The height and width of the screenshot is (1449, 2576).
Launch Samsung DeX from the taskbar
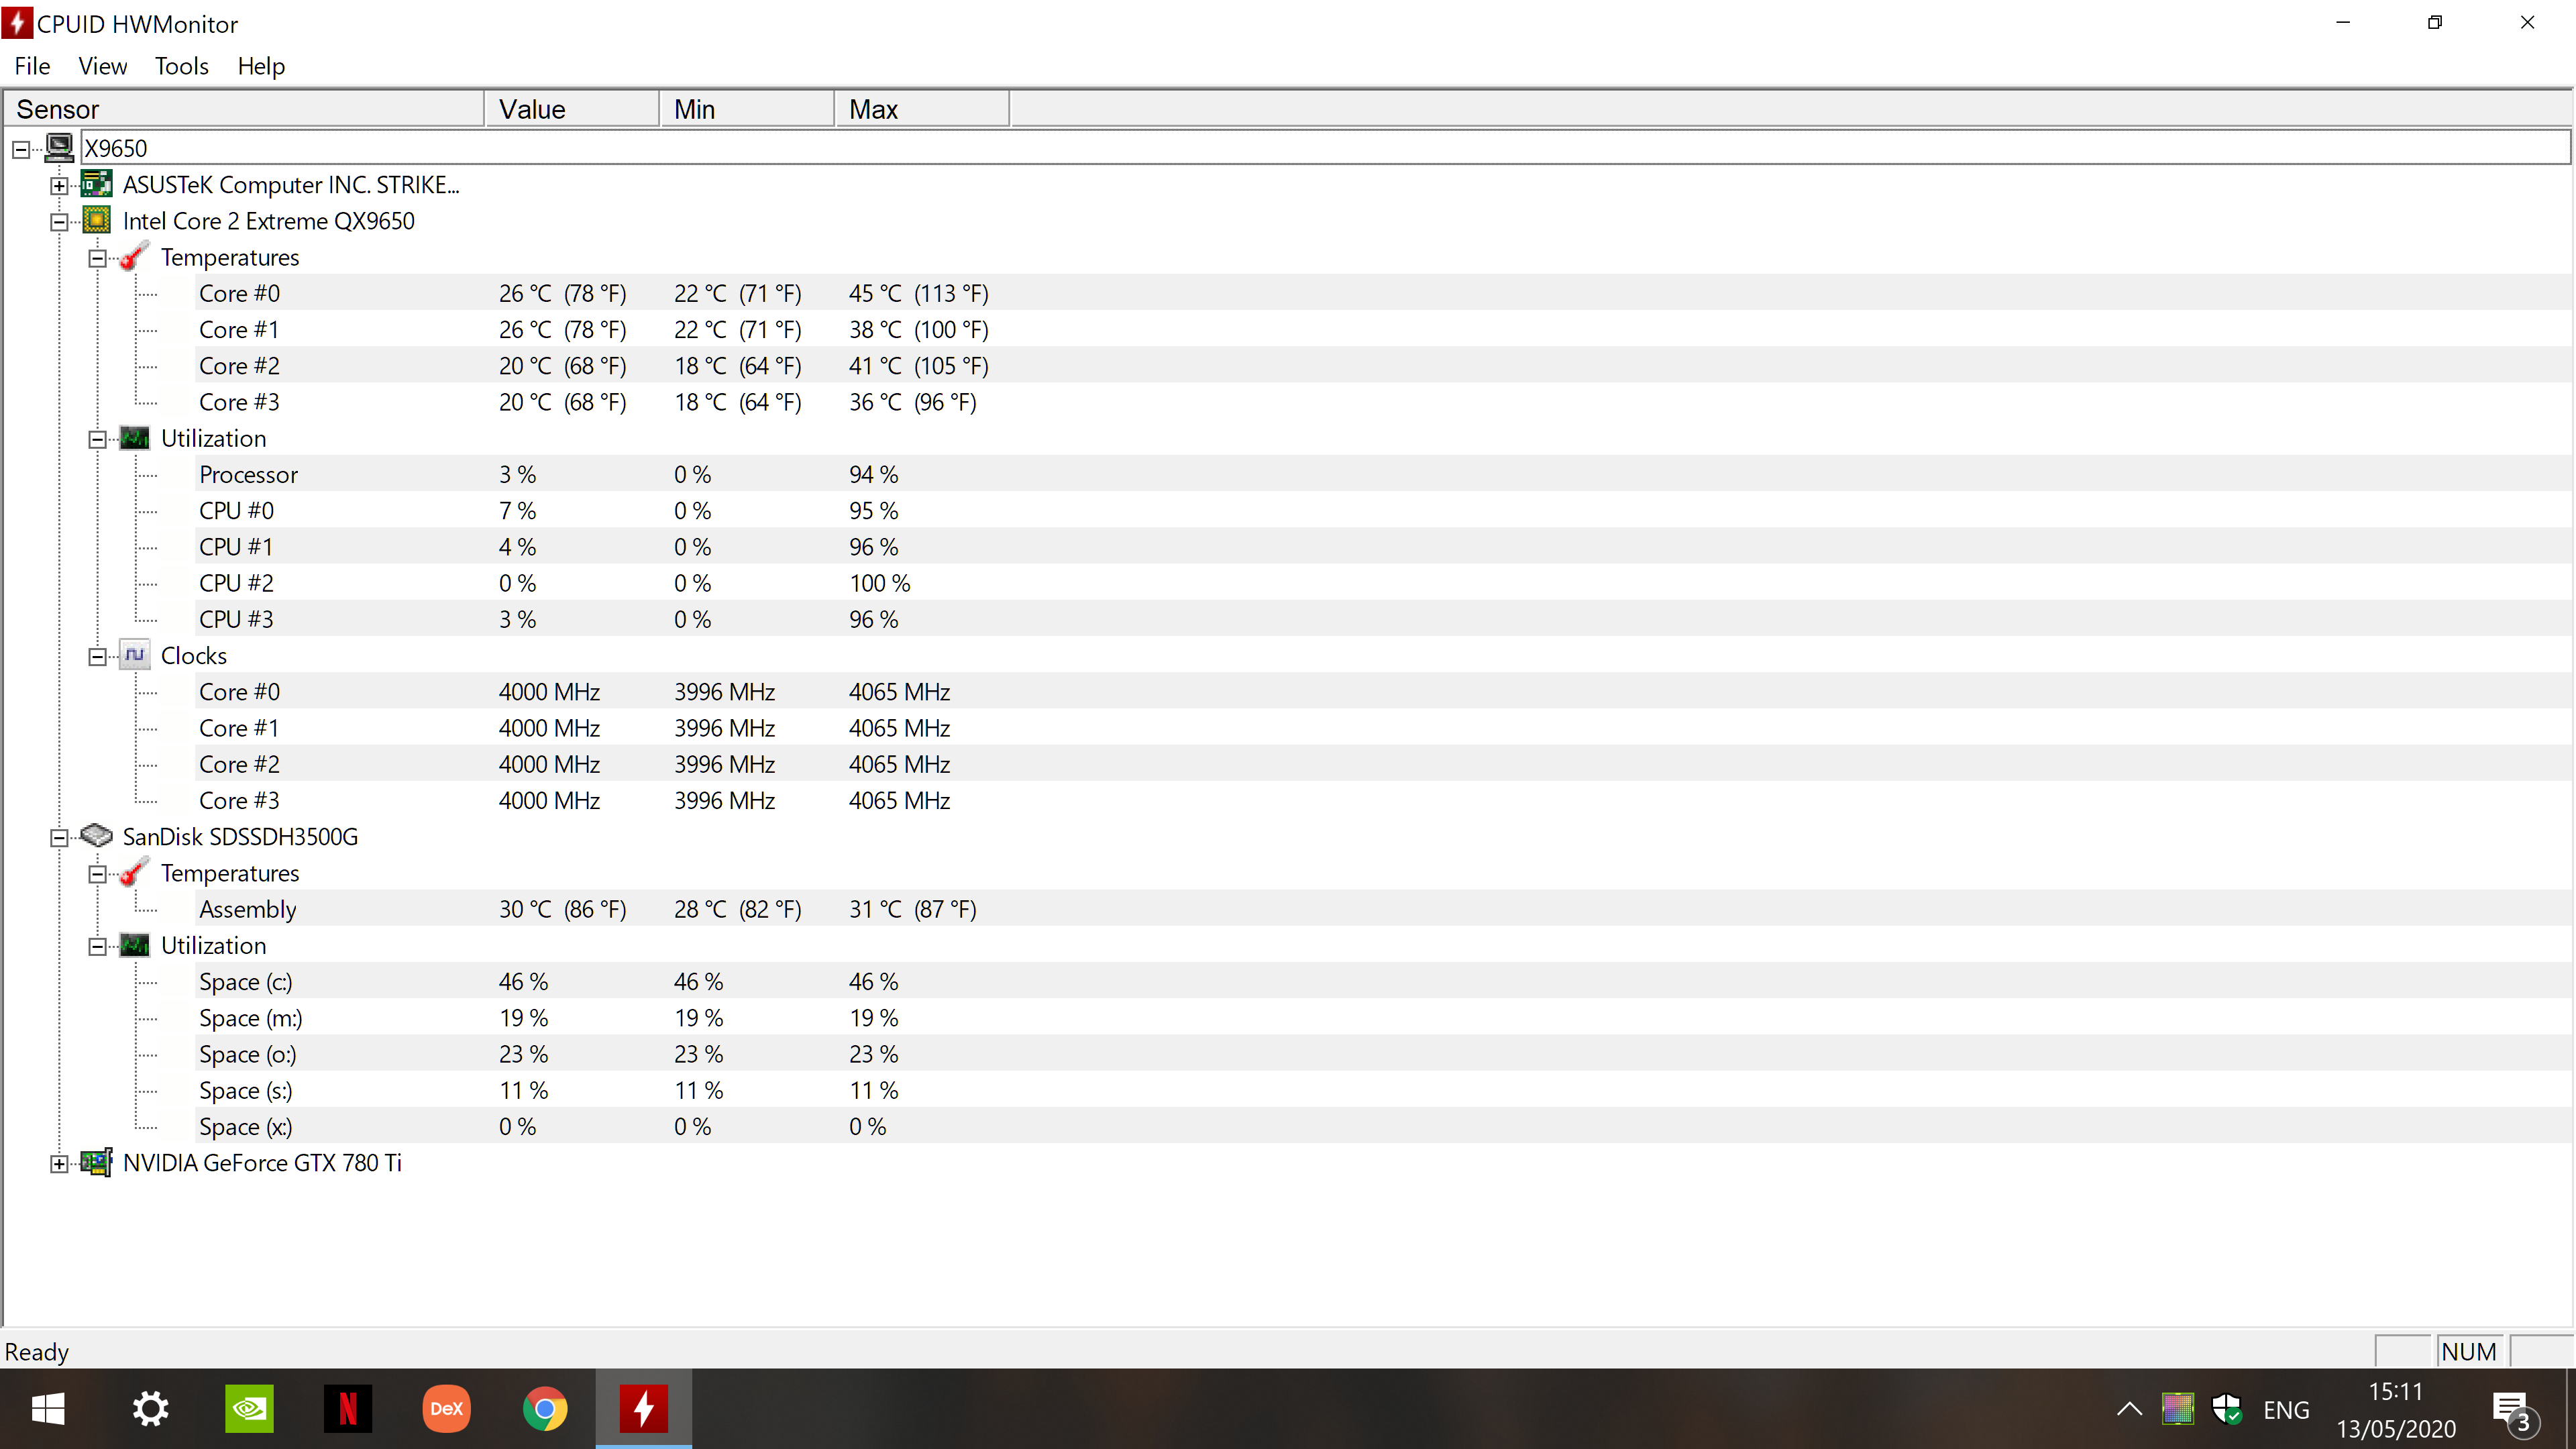click(446, 1409)
